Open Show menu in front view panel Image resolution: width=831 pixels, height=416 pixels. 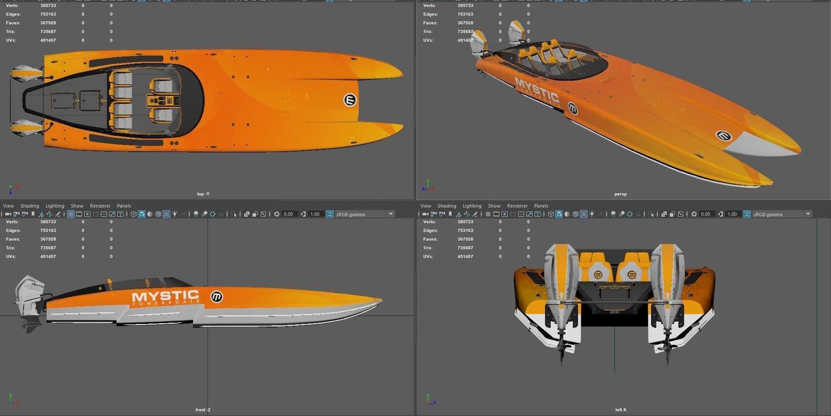click(x=77, y=206)
